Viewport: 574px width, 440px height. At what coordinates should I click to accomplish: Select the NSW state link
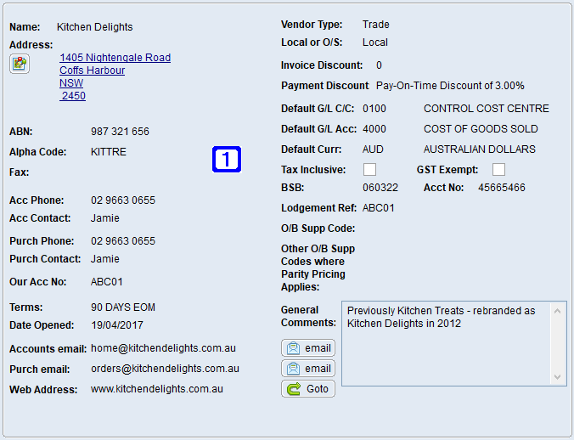[x=71, y=83]
